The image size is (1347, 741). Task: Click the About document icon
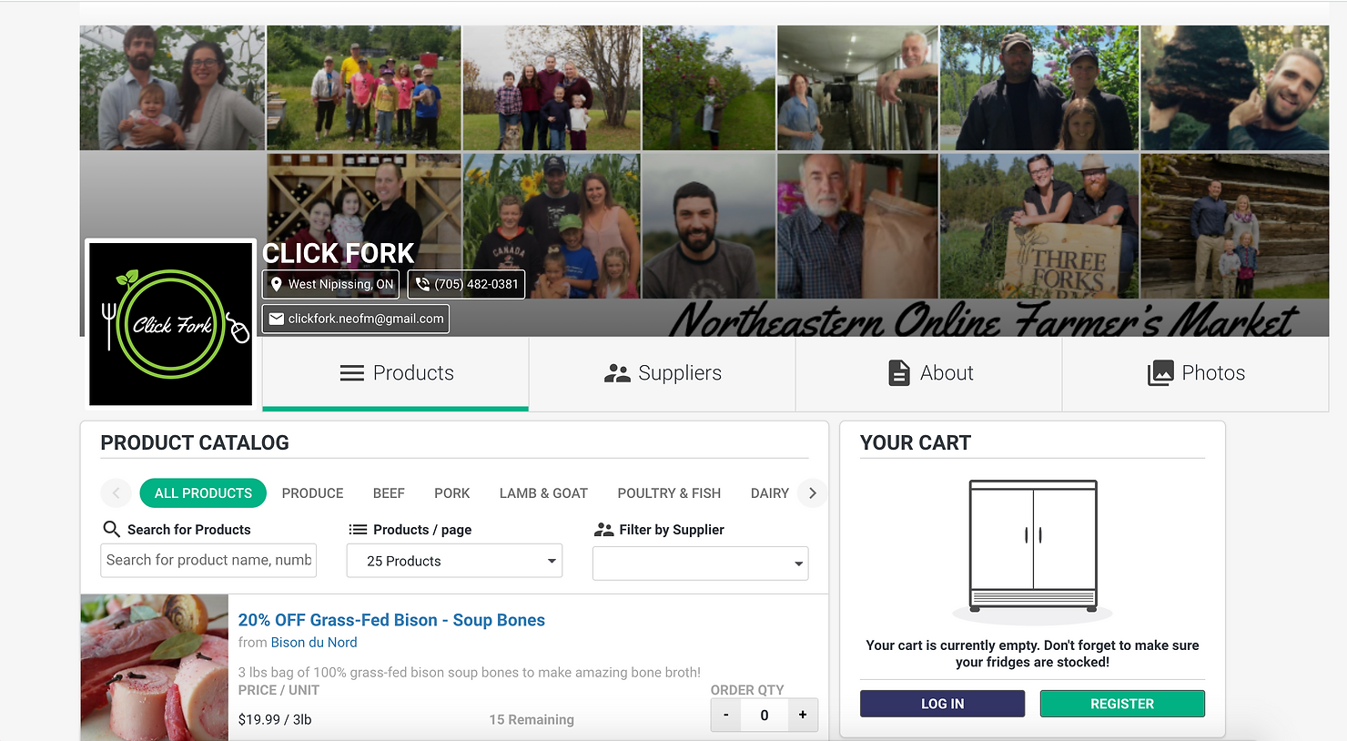899,373
